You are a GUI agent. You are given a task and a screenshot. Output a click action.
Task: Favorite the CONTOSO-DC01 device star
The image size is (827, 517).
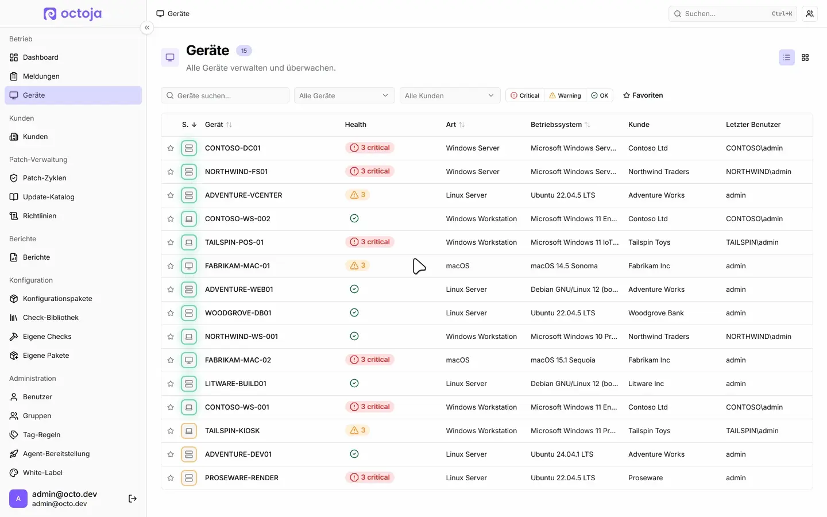click(x=171, y=148)
